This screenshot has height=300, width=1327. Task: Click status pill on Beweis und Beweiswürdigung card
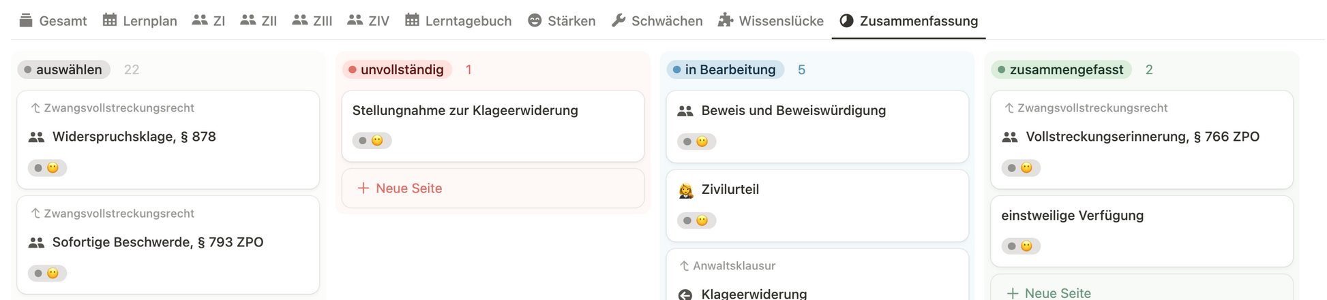pos(696,141)
